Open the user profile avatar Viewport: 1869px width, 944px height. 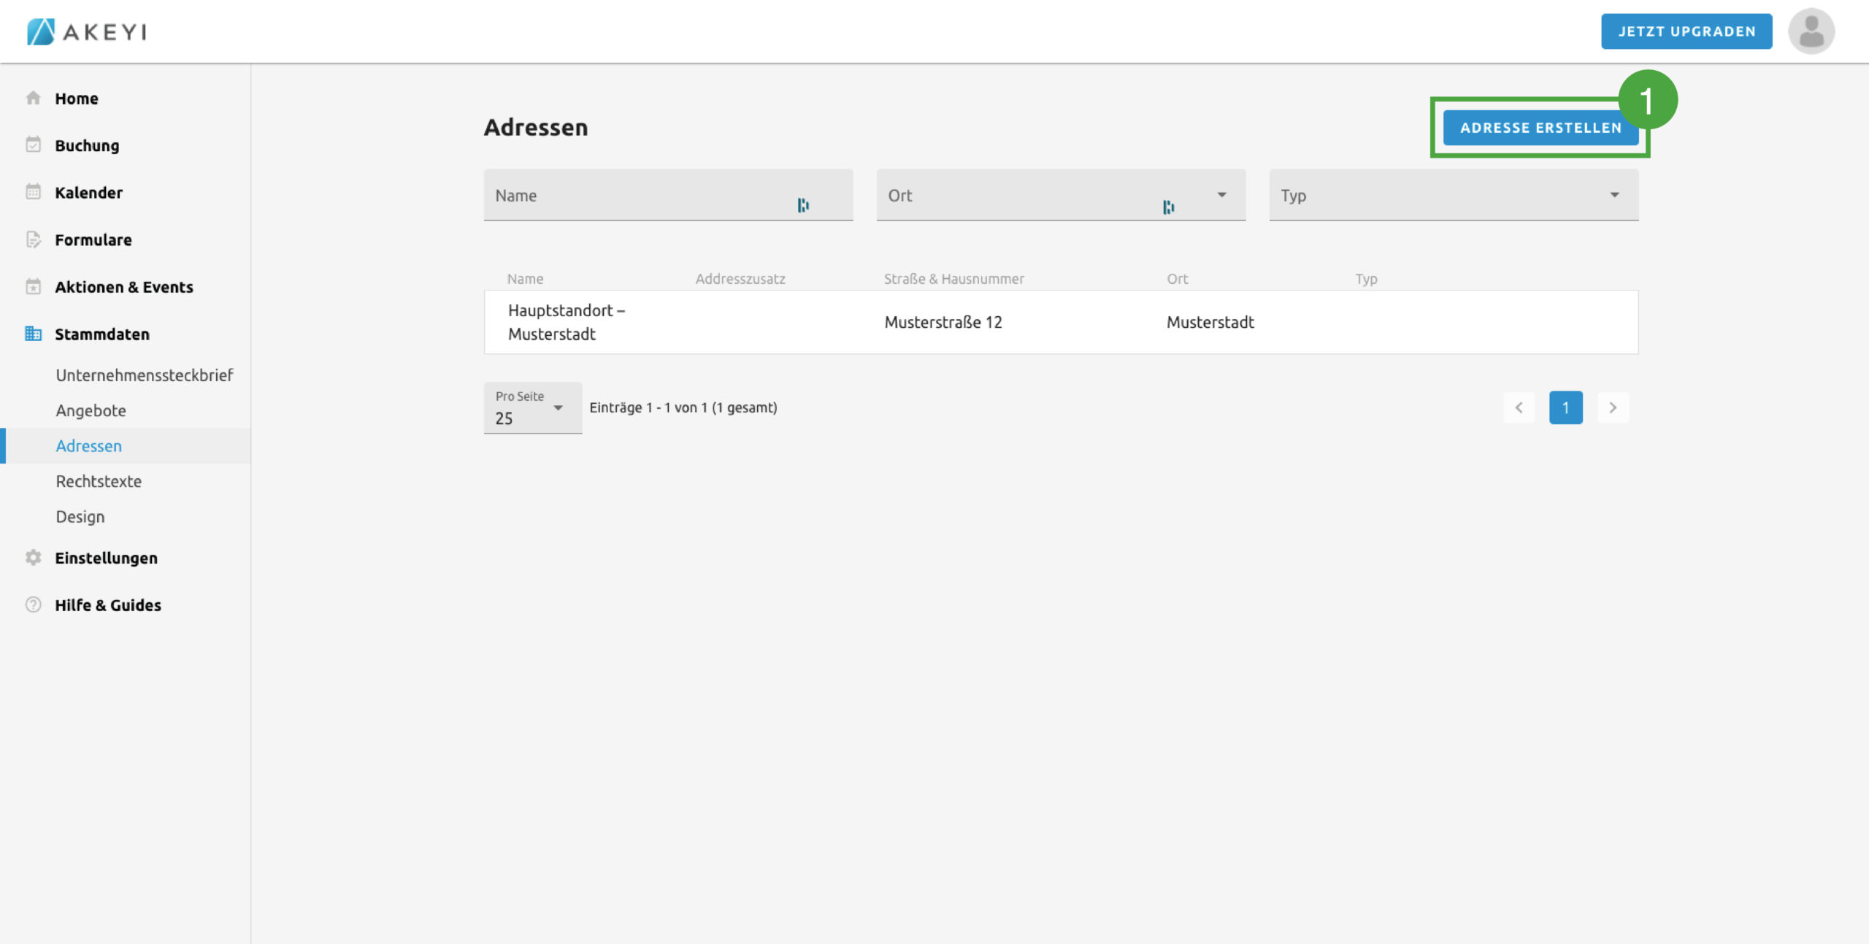pos(1811,31)
